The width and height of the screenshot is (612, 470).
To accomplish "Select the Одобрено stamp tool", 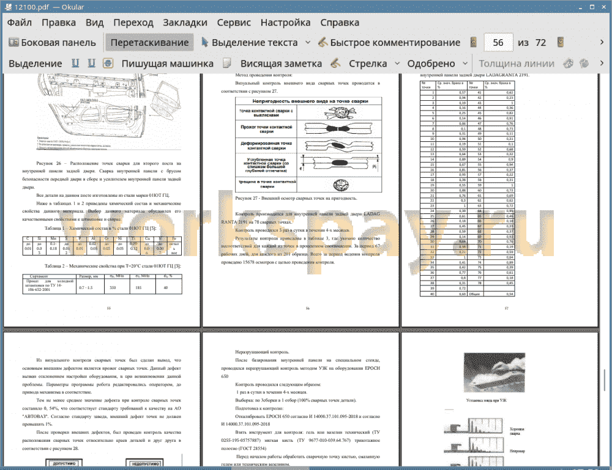I will click(431, 64).
